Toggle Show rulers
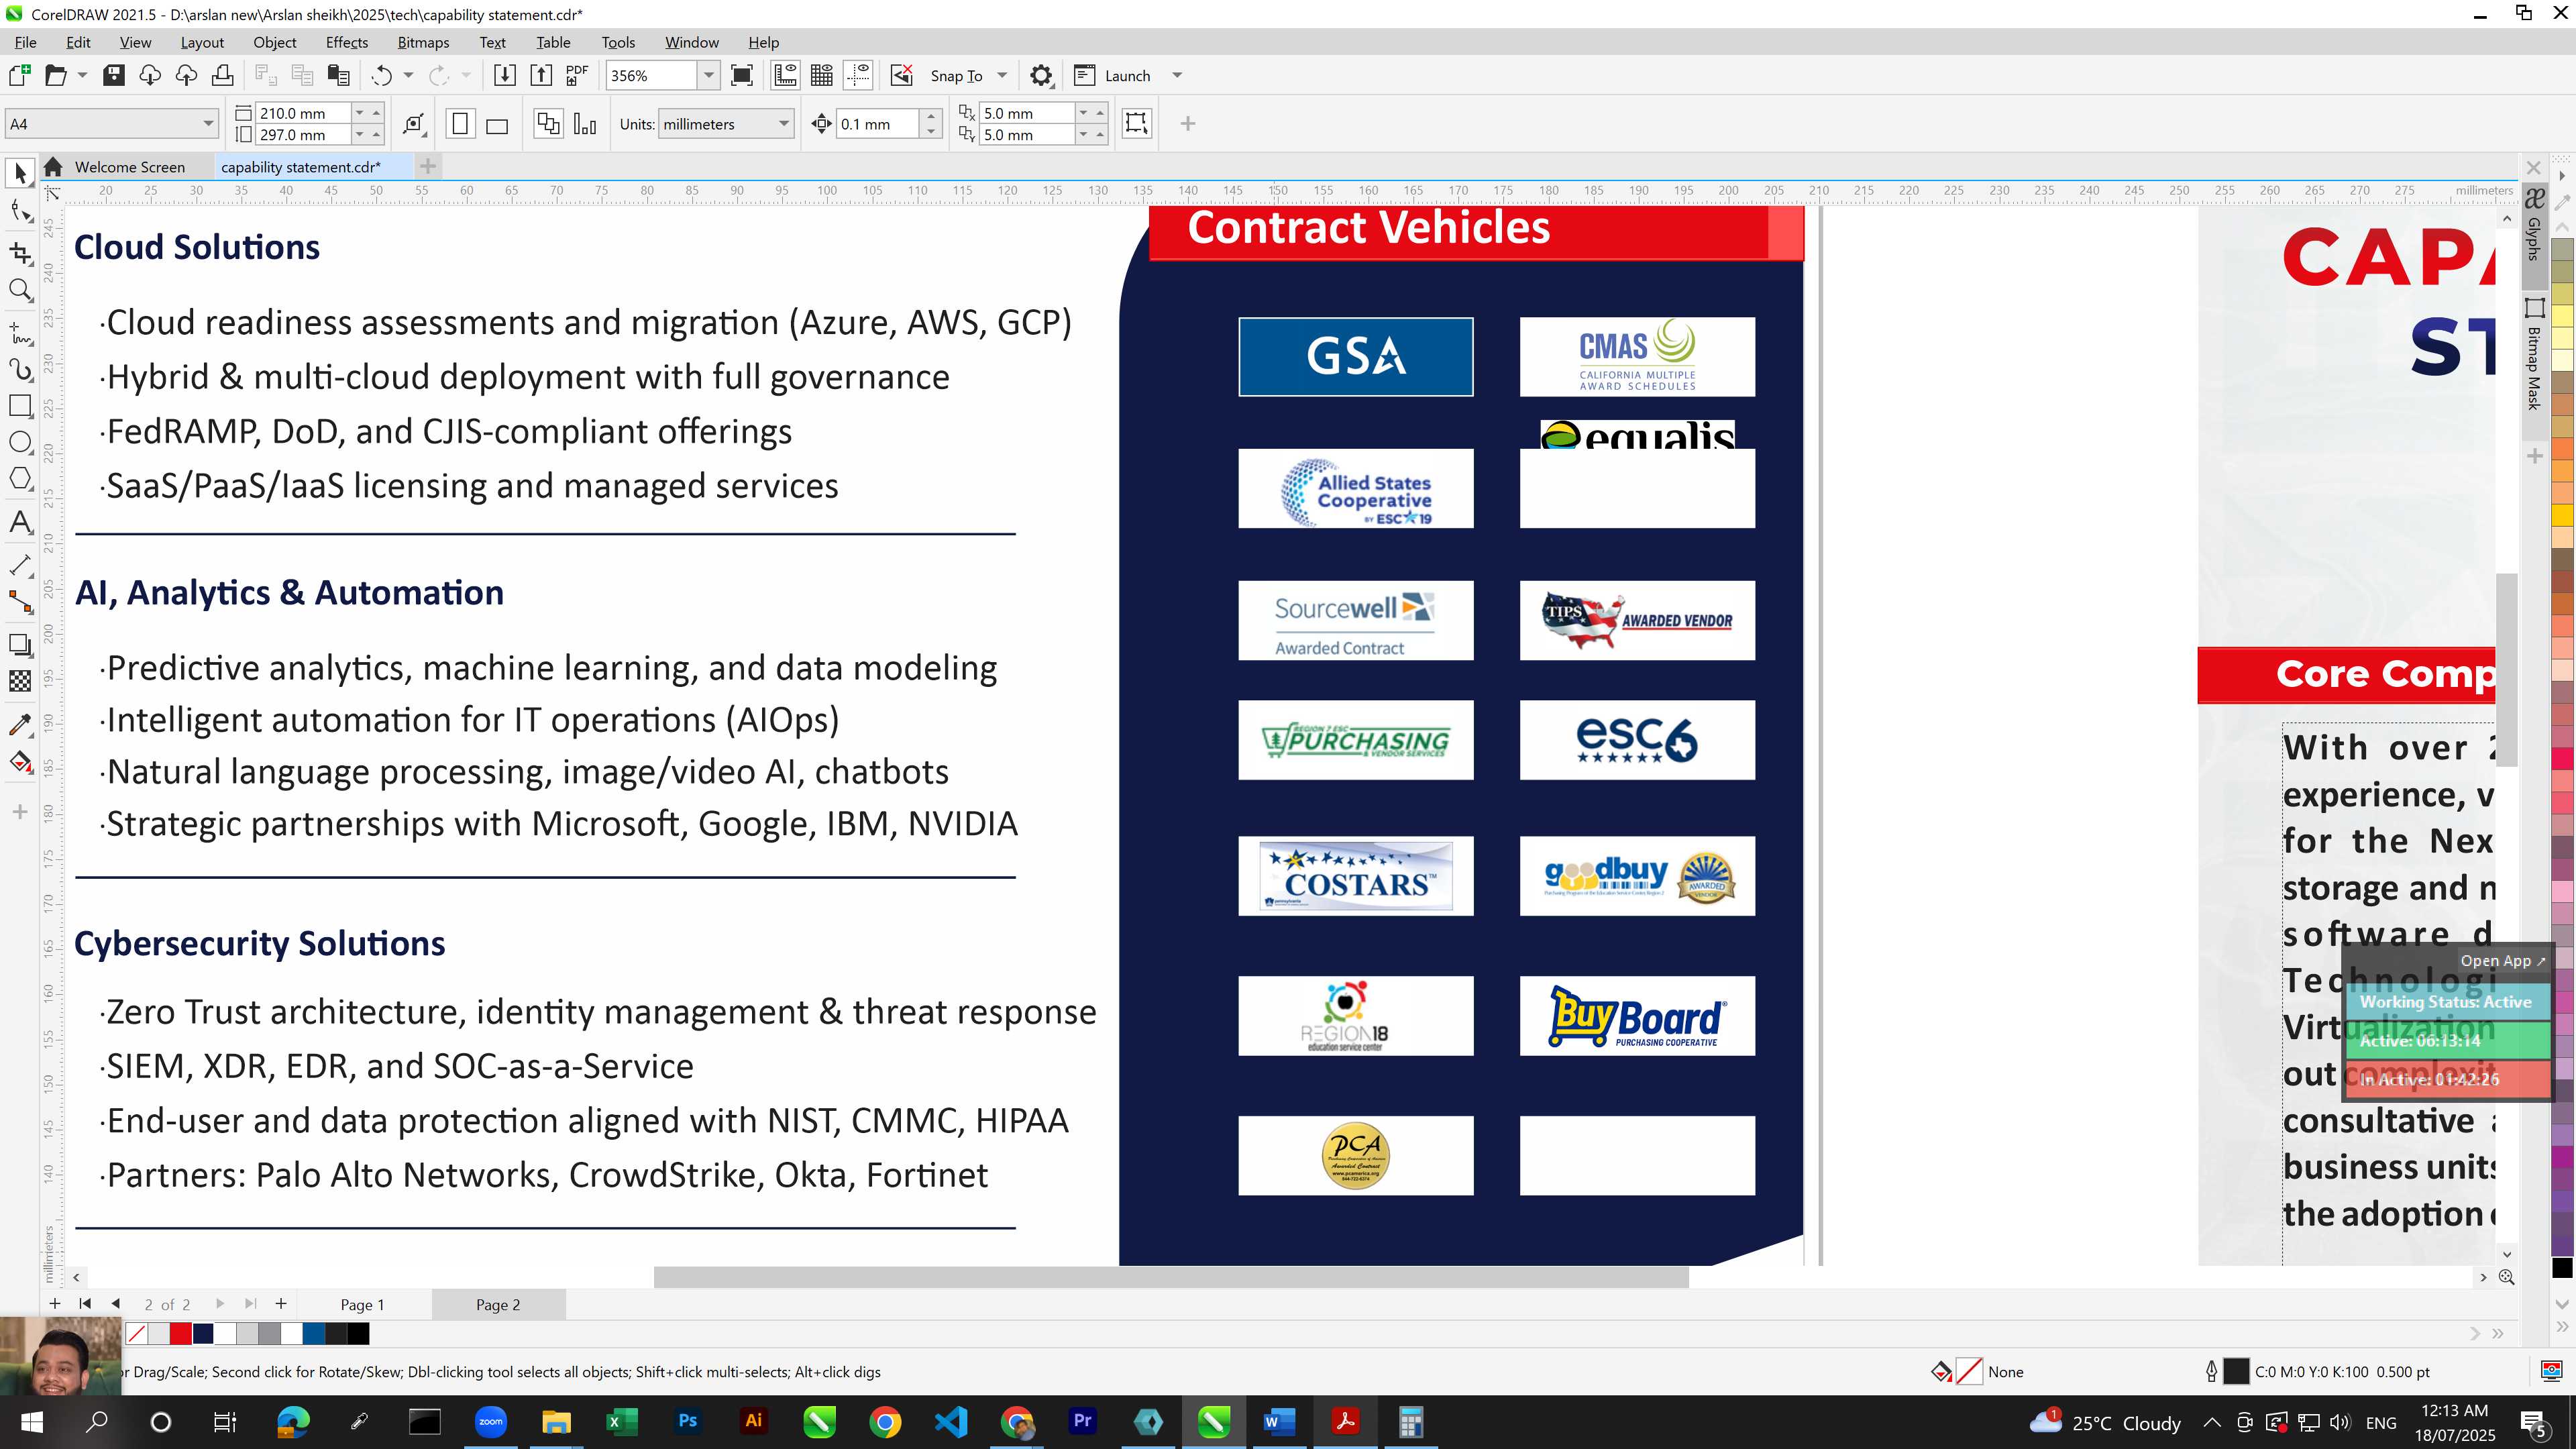 coord(786,75)
